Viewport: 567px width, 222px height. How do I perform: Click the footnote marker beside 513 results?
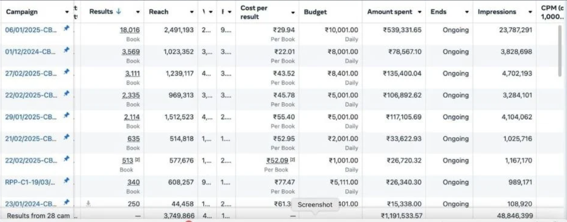137,160
